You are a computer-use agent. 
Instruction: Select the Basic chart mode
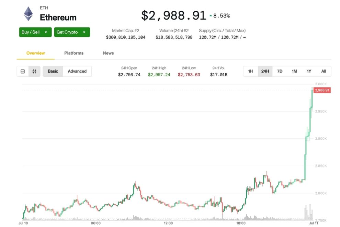tap(53, 71)
